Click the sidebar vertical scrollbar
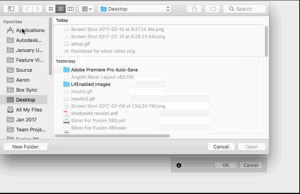The width and height of the screenshot is (300, 194). point(50,46)
